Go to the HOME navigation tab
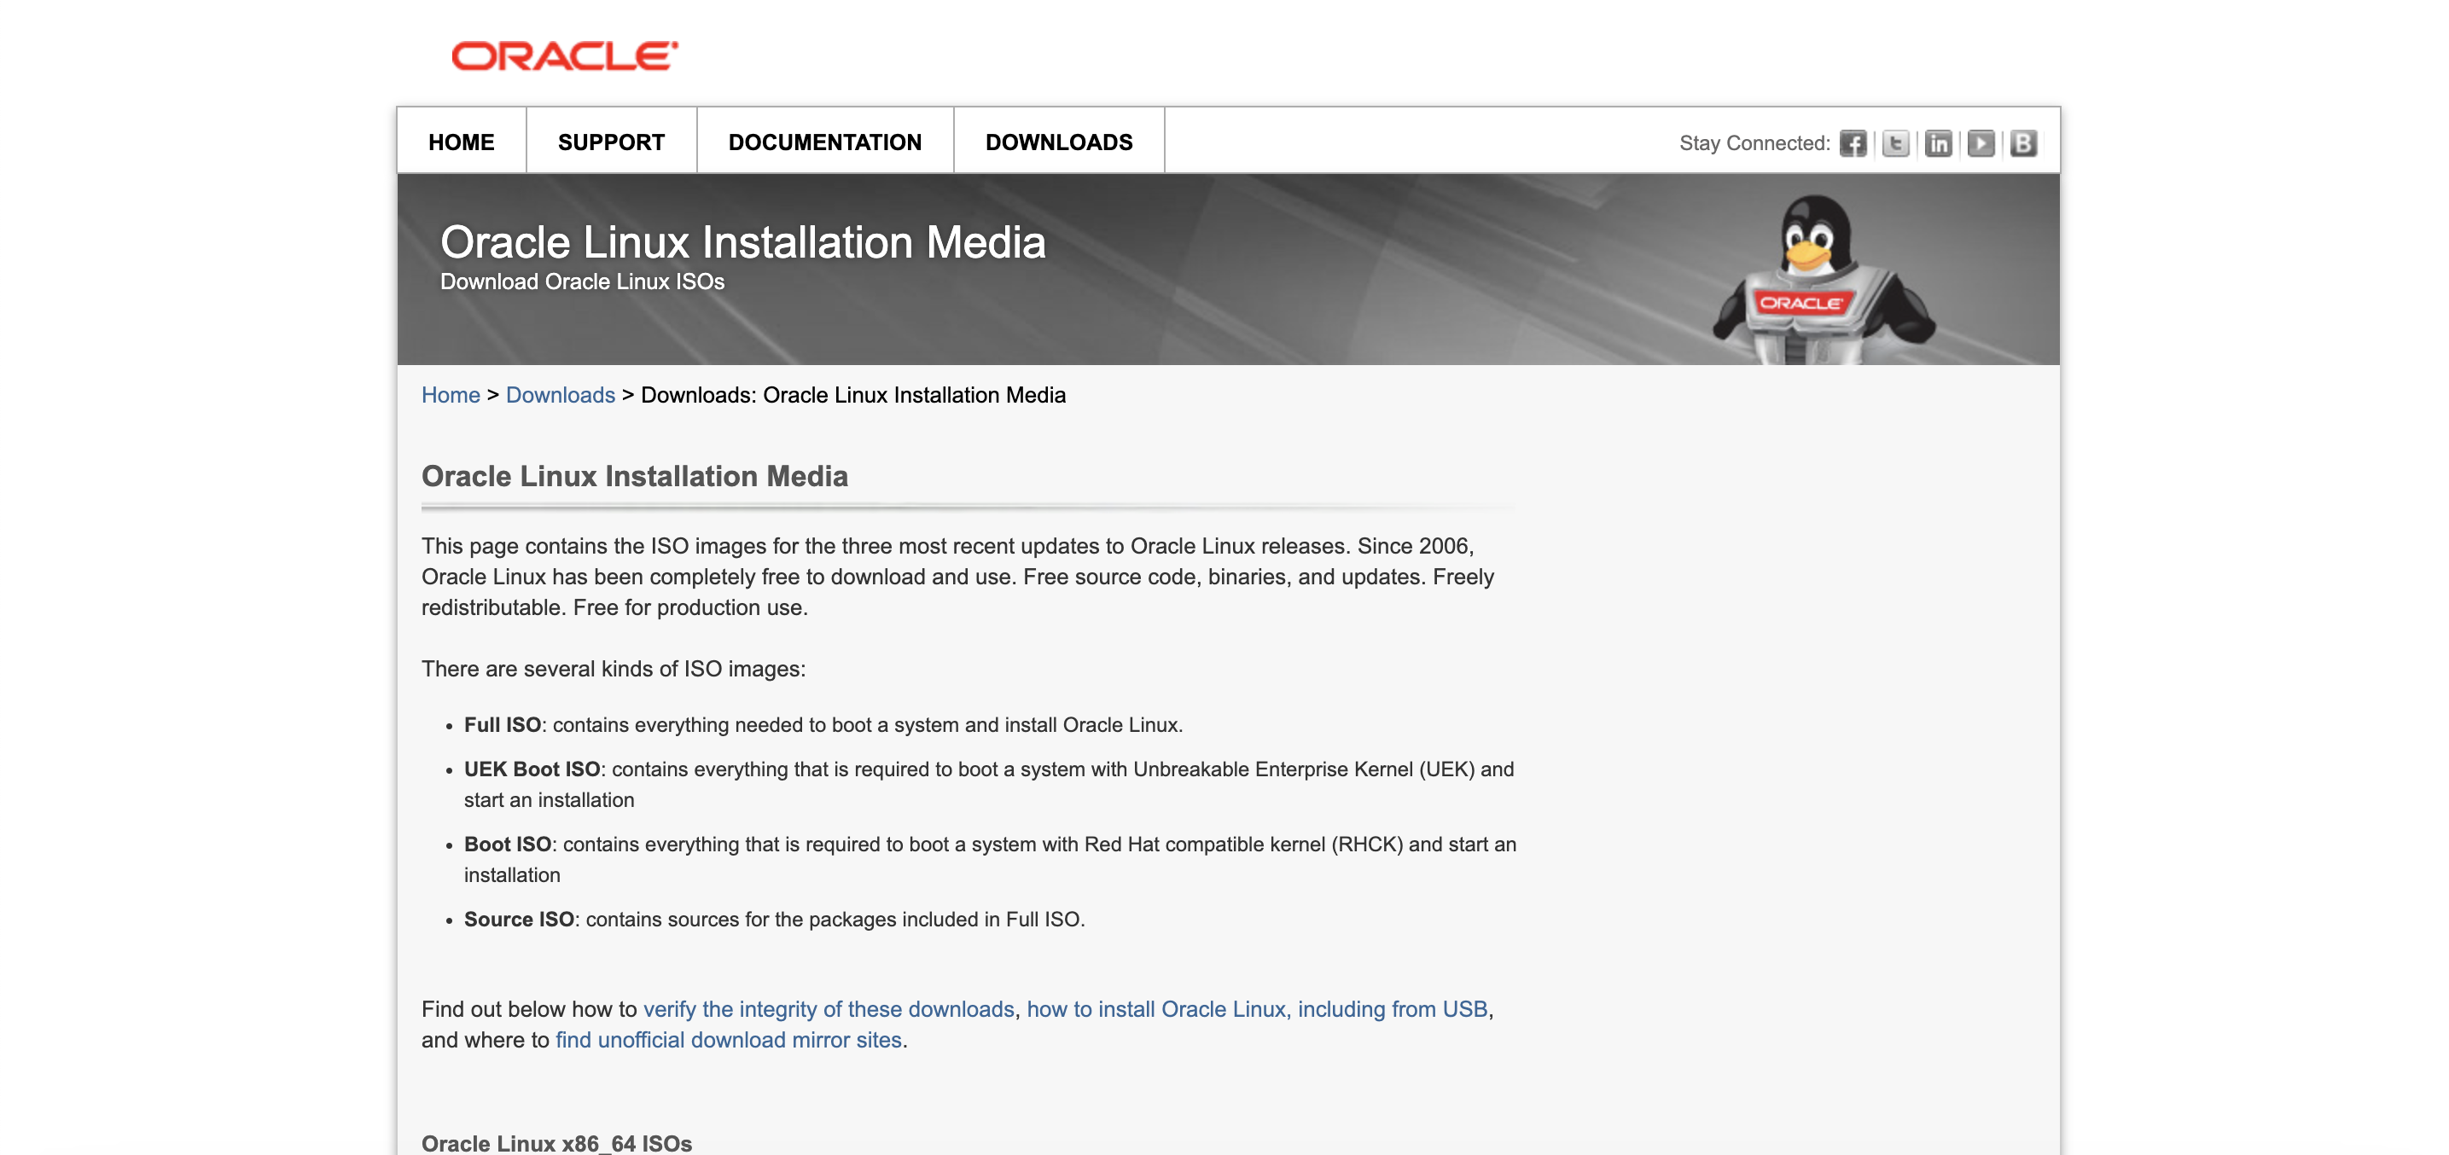The height and width of the screenshot is (1155, 2449). pyautogui.click(x=461, y=142)
